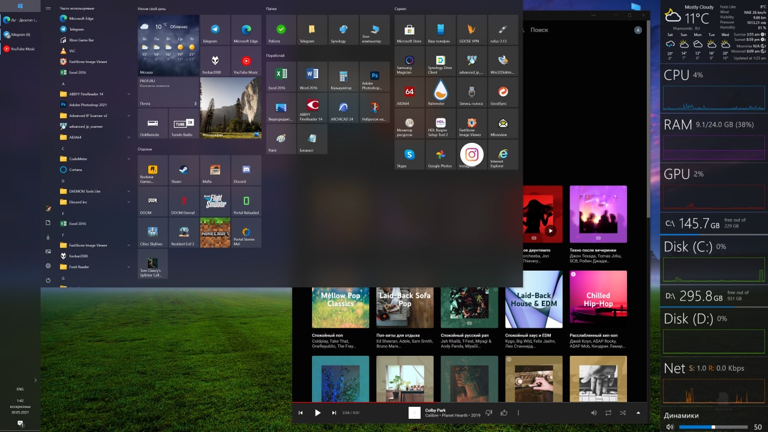Expand the YouTube Music player page arrow
Viewport: 768px width, 432px height.
tap(638, 413)
